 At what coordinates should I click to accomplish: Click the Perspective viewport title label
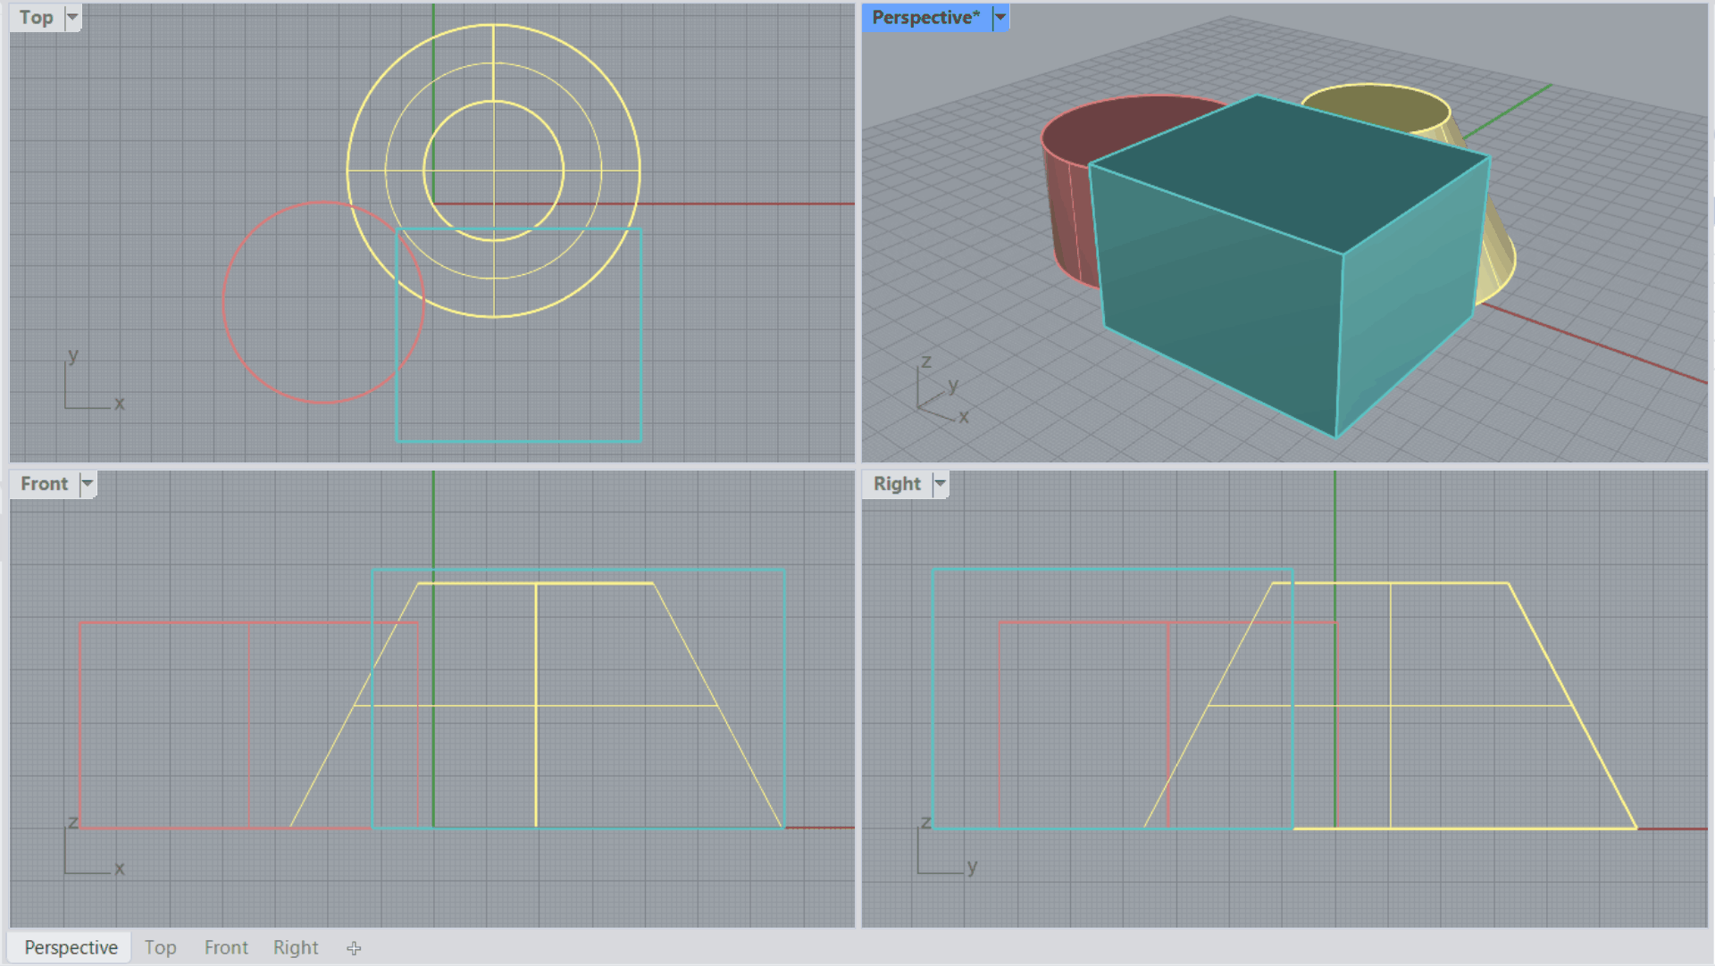[x=925, y=17]
